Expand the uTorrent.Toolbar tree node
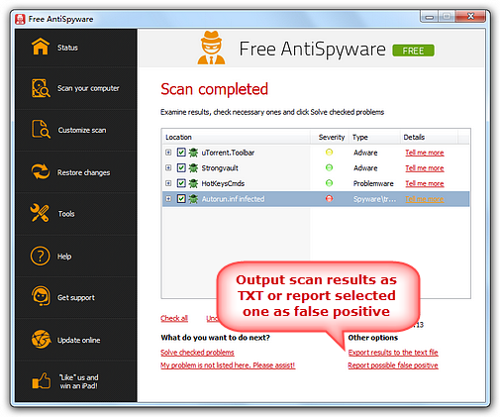This screenshot has height=417, width=500. pyautogui.click(x=168, y=153)
